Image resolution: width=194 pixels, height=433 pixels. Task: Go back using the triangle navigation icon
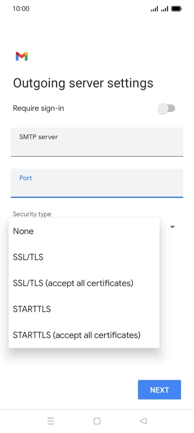[143, 421]
